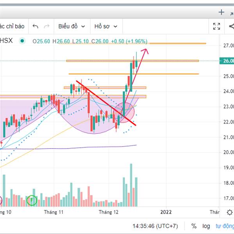Image resolution: width=234 pixels, height=234 pixels.
Task: Click the time 14:35:46 (UTC+7)
Action: click(x=155, y=226)
